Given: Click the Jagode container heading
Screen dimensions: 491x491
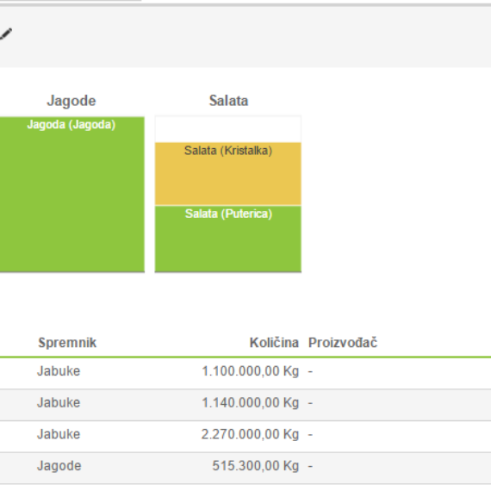Looking at the screenshot, I should 71,101.
